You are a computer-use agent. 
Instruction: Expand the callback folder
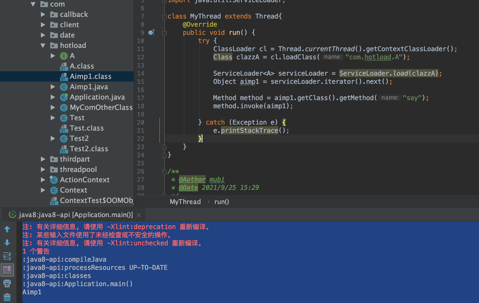tap(43, 14)
